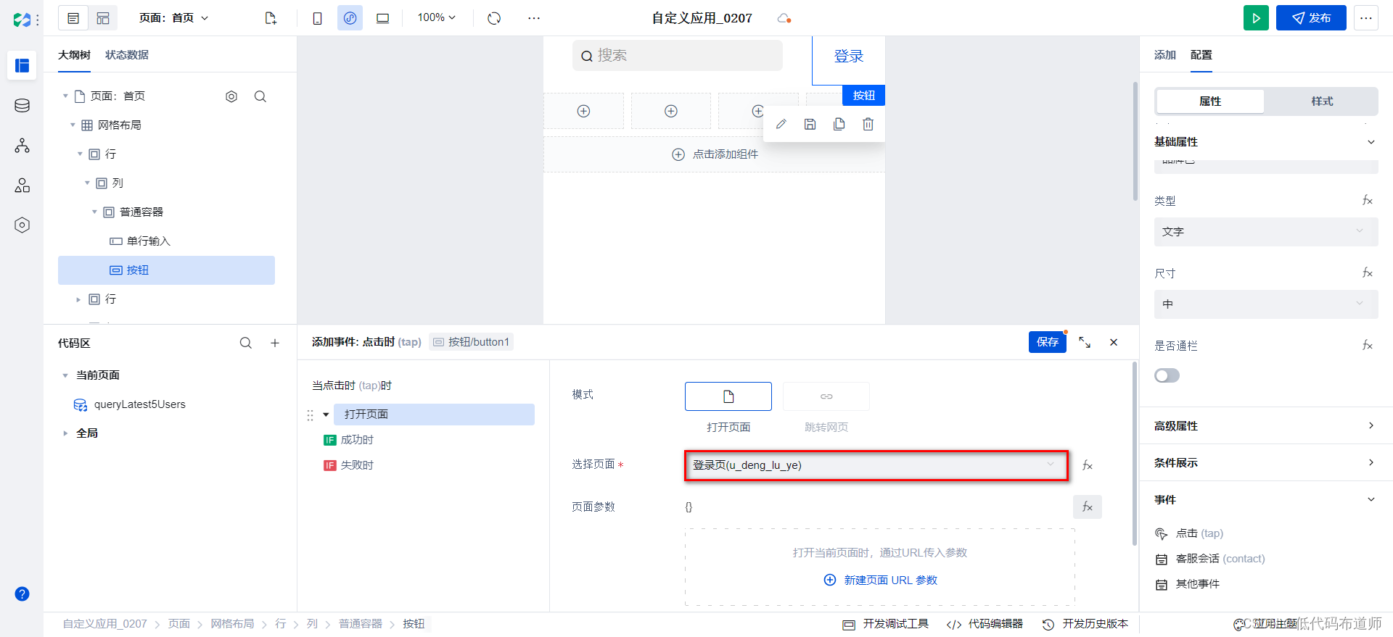
Task: Close the add event panel
Action: (1114, 342)
